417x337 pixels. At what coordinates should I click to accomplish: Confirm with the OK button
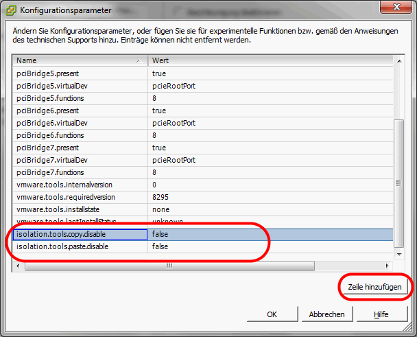coord(271,314)
